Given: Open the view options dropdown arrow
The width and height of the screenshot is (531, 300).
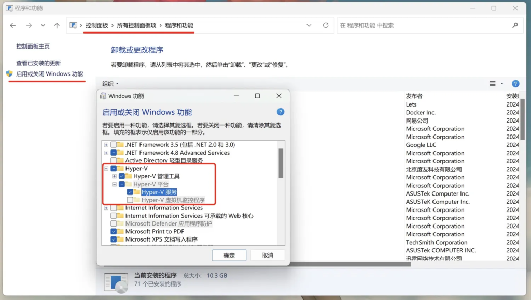Looking at the screenshot, I should [502, 84].
